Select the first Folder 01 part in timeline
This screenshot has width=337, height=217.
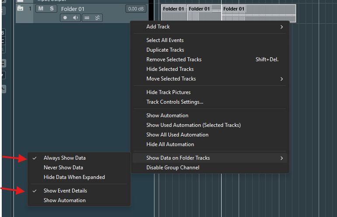pyautogui.click(x=174, y=13)
